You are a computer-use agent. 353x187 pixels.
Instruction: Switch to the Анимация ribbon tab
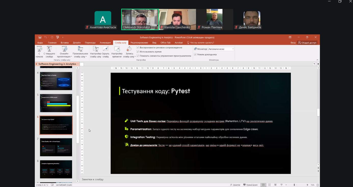pyautogui.click(x=105, y=43)
